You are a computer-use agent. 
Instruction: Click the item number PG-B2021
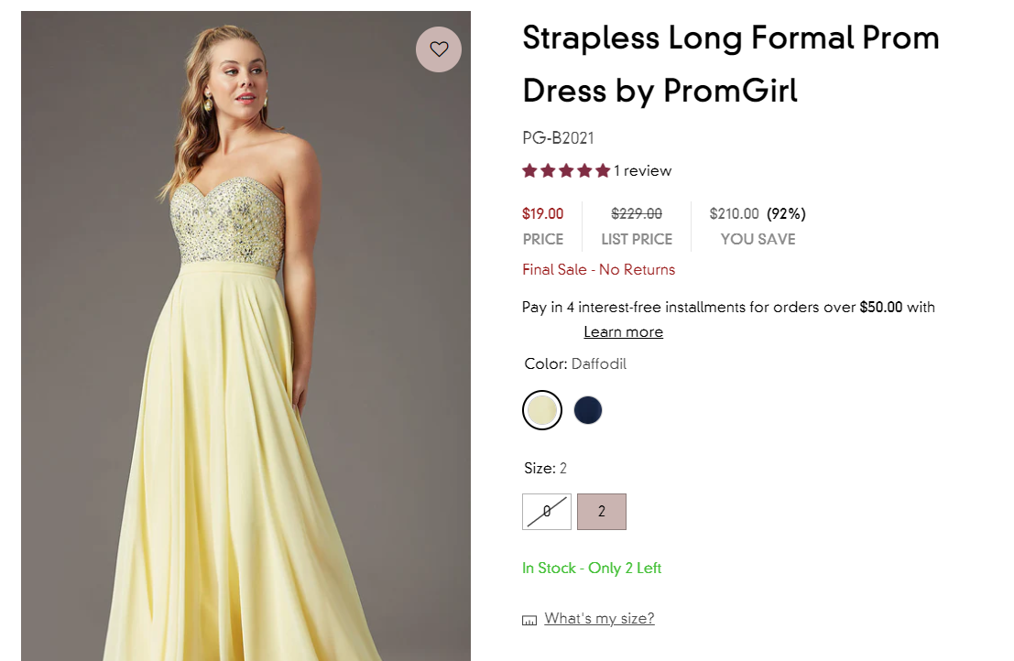[x=557, y=138]
